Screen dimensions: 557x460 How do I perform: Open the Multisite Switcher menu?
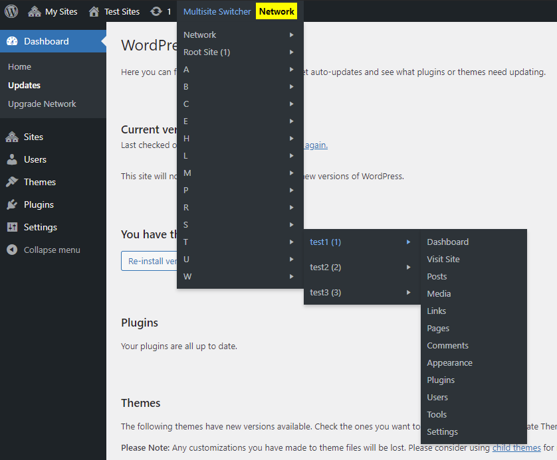(x=217, y=12)
